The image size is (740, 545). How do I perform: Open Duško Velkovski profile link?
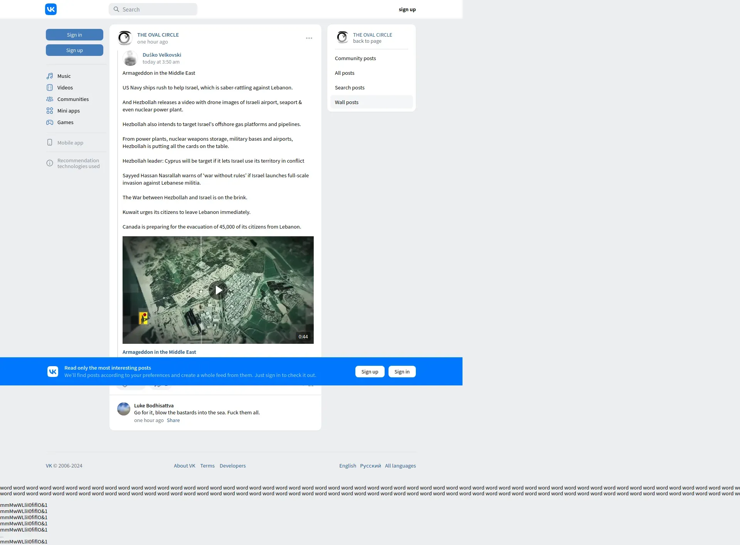pos(161,55)
